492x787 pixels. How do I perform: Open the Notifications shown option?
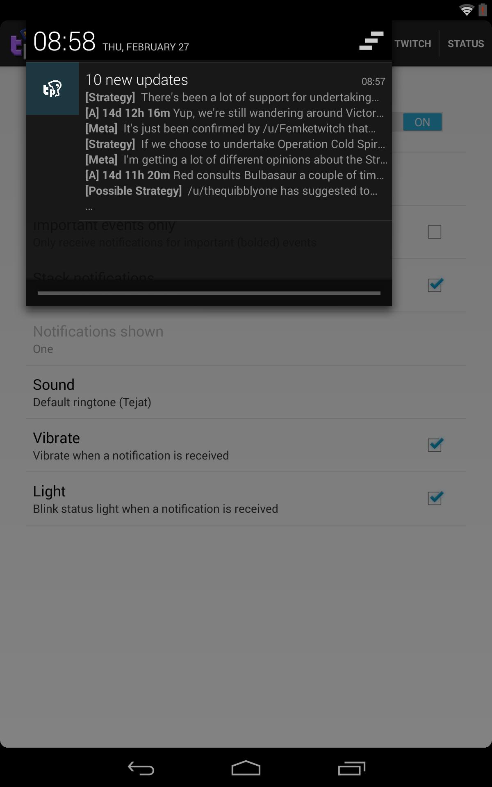tap(246, 339)
